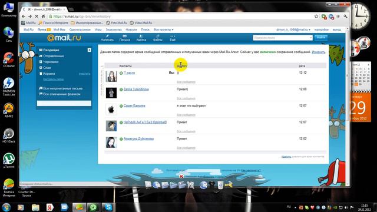Click the Найти search button
The image size is (377, 212).
[x=320, y=38]
